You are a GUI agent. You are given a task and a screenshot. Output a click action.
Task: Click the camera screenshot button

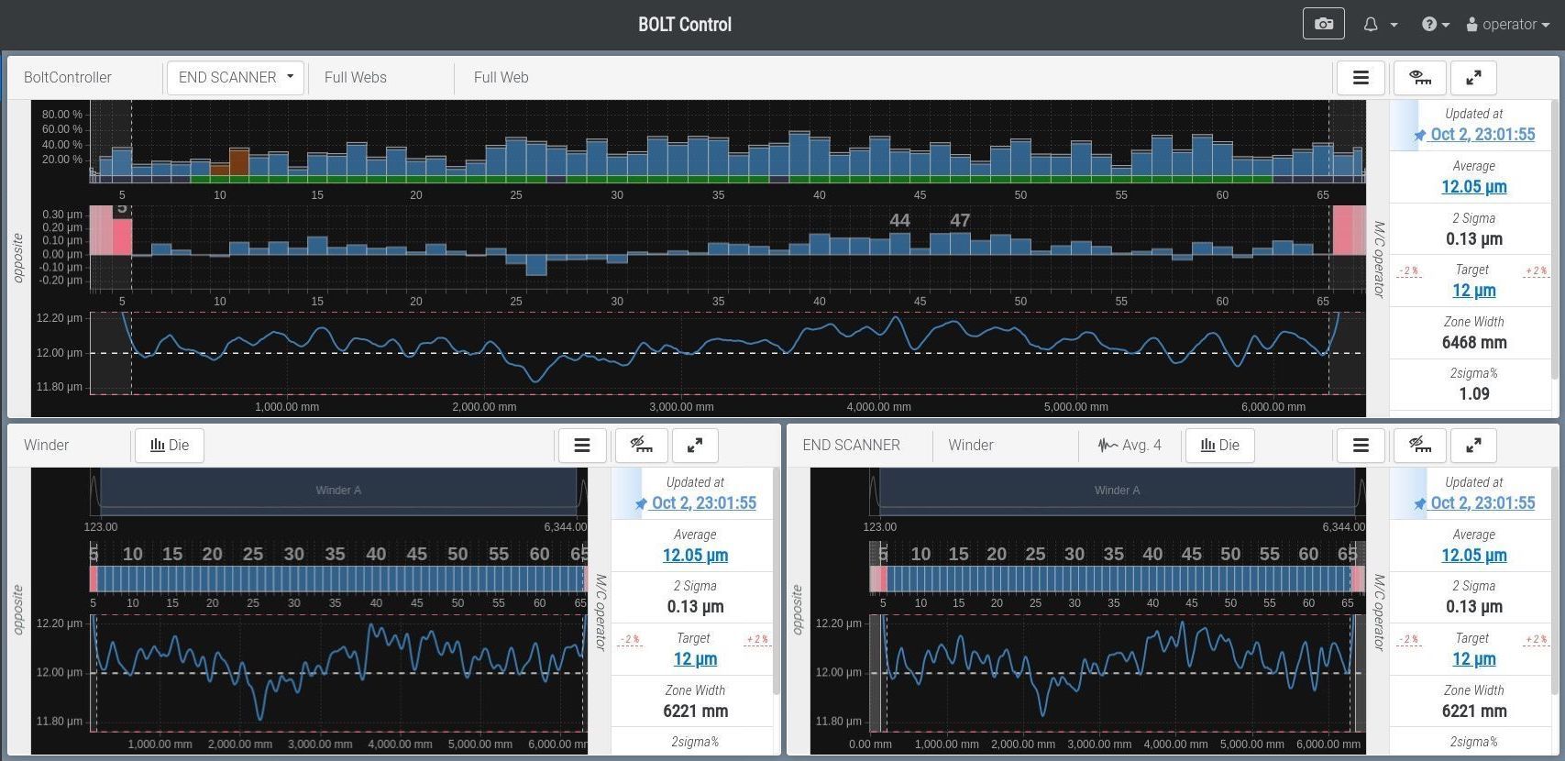point(1323,24)
